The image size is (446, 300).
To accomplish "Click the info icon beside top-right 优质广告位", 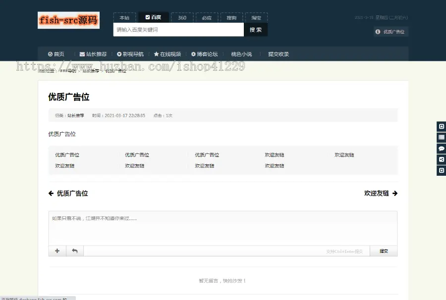I will coord(378,32).
